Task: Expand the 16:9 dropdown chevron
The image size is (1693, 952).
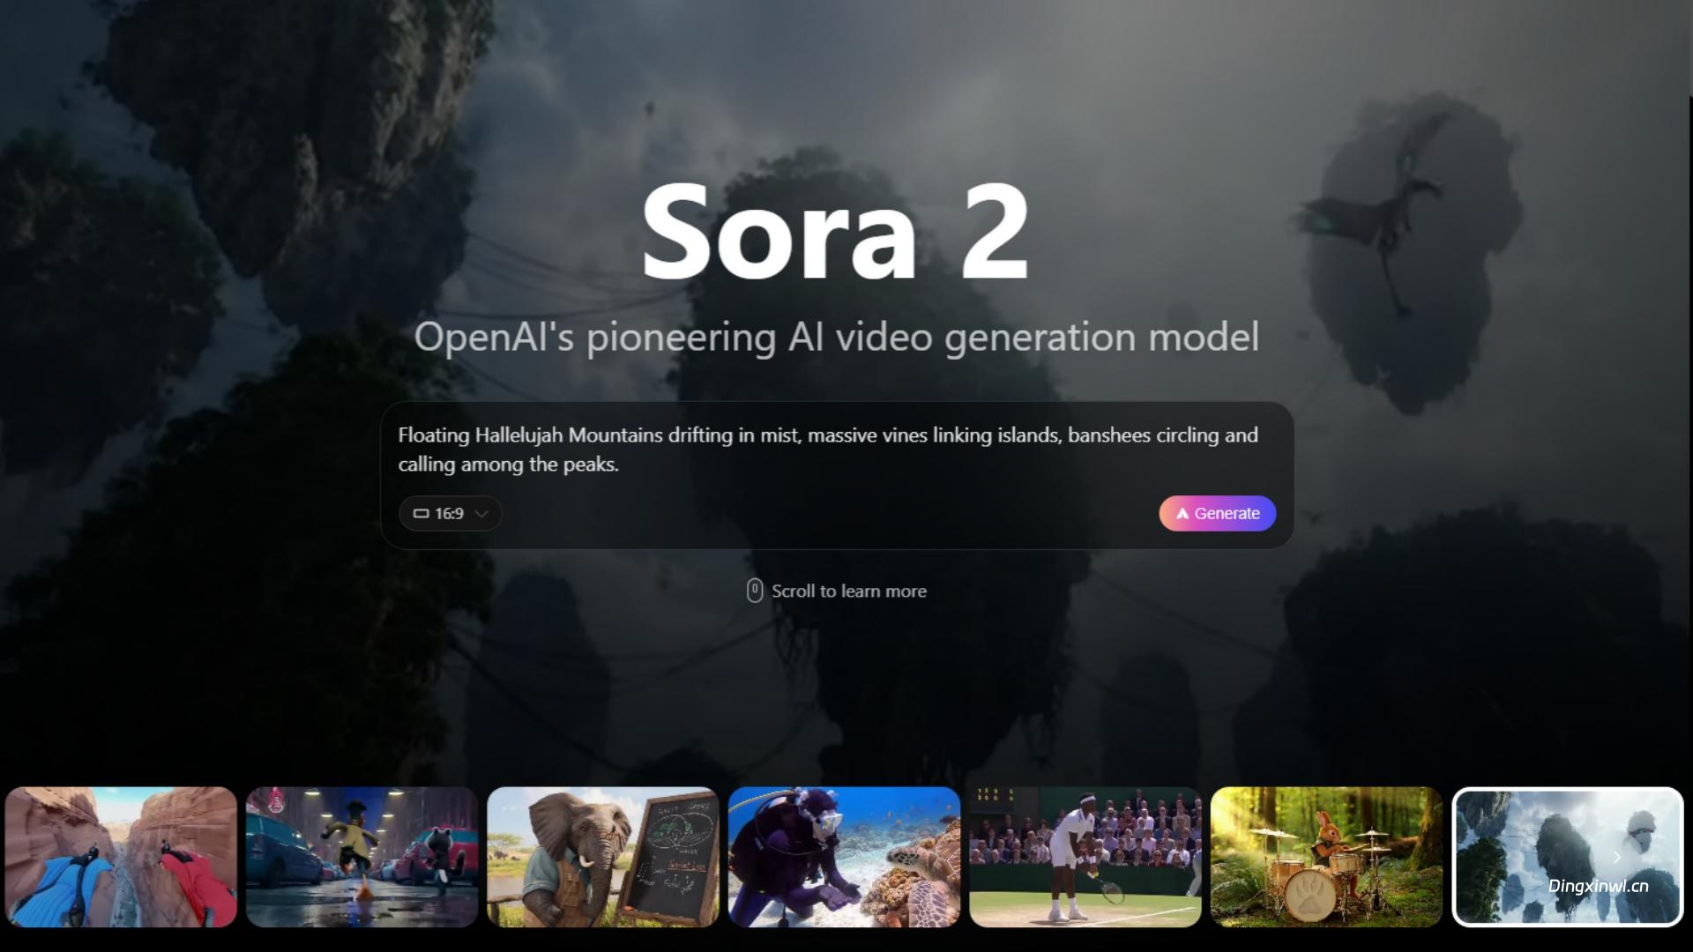Action: pyautogui.click(x=481, y=514)
